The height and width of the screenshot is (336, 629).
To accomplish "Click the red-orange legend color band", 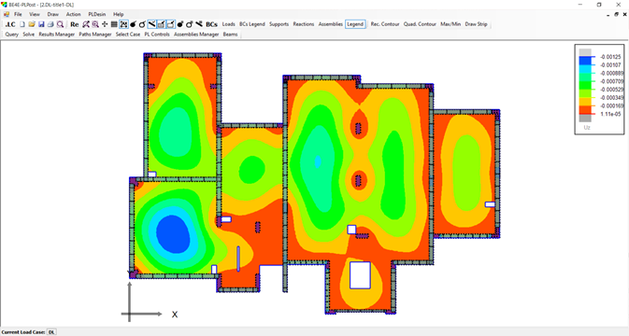I will (x=585, y=110).
